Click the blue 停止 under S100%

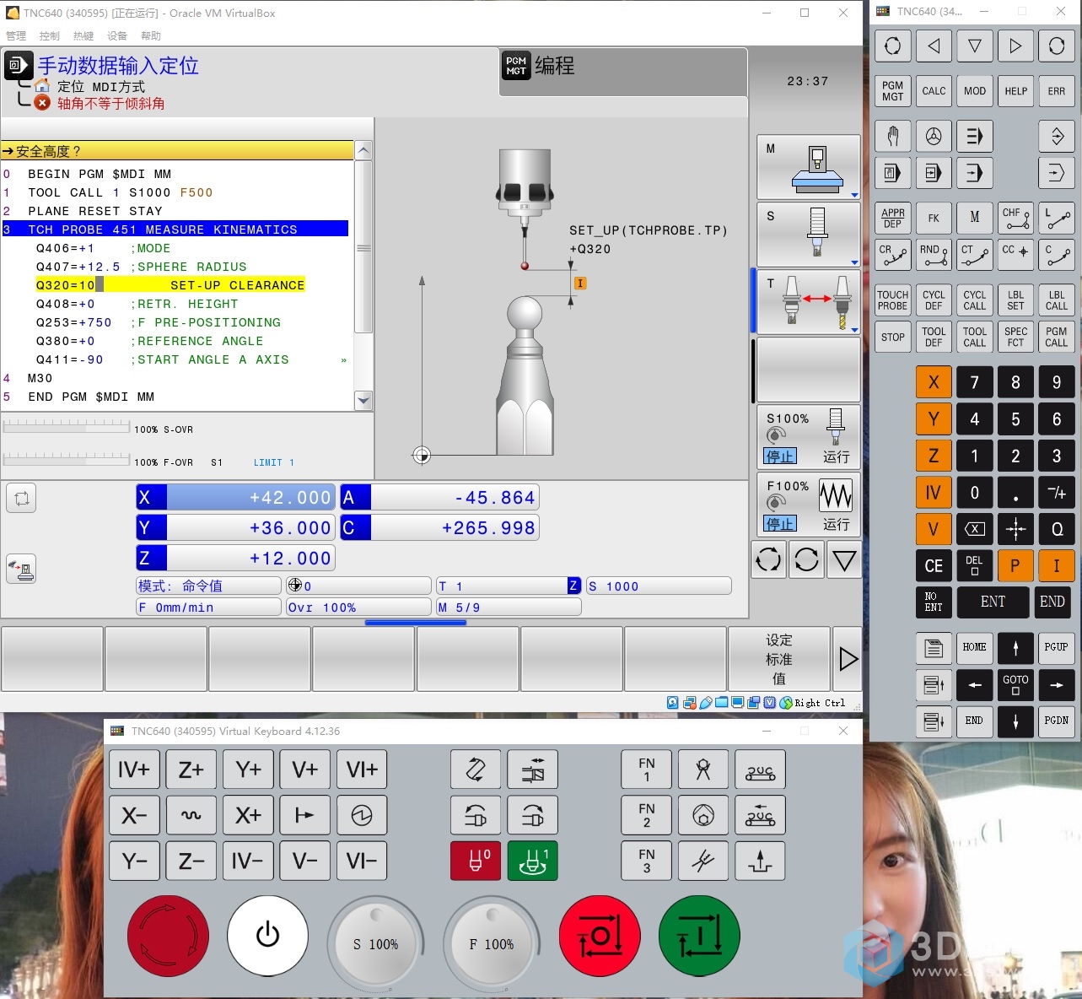[x=780, y=456]
